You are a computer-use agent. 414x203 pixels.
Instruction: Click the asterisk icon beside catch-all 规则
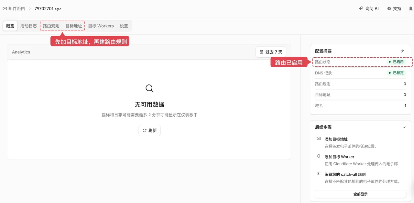point(319,174)
